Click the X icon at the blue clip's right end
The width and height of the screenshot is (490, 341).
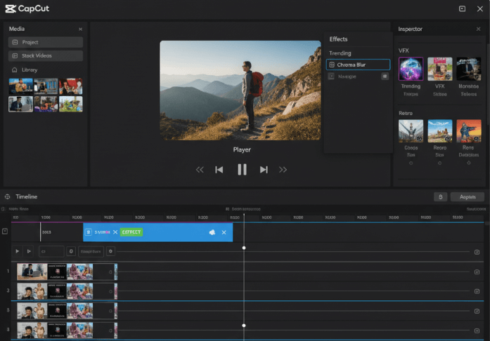point(224,232)
